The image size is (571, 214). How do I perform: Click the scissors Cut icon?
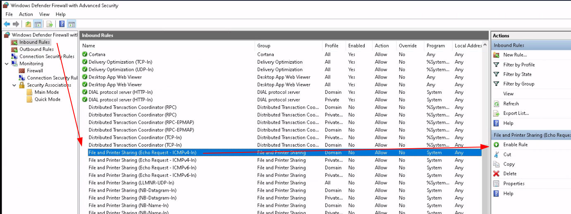496,155
